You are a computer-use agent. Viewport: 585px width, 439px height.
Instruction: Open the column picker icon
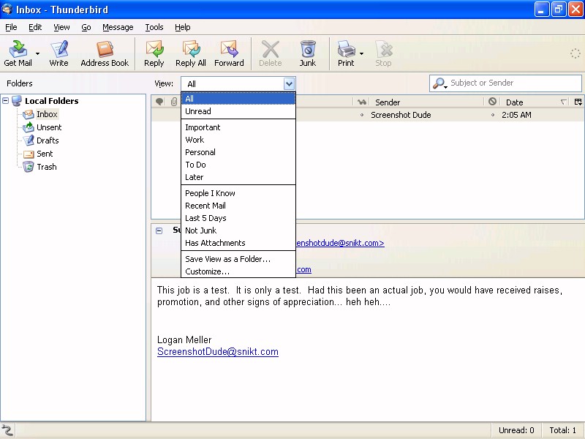point(578,102)
